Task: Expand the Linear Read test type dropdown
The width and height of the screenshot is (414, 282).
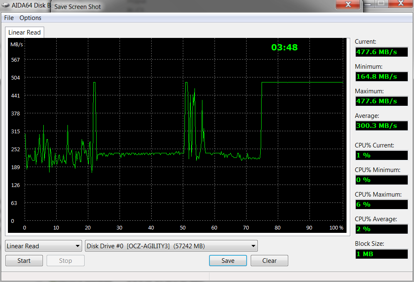Action: [43, 246]
